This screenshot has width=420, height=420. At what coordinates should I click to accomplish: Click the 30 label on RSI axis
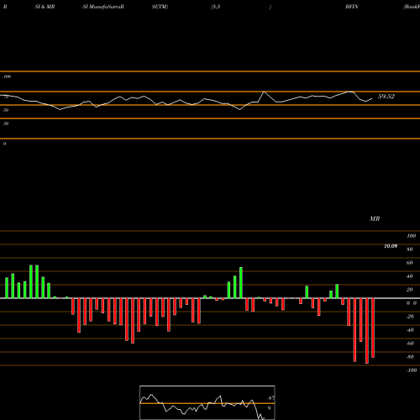(6, 123)
